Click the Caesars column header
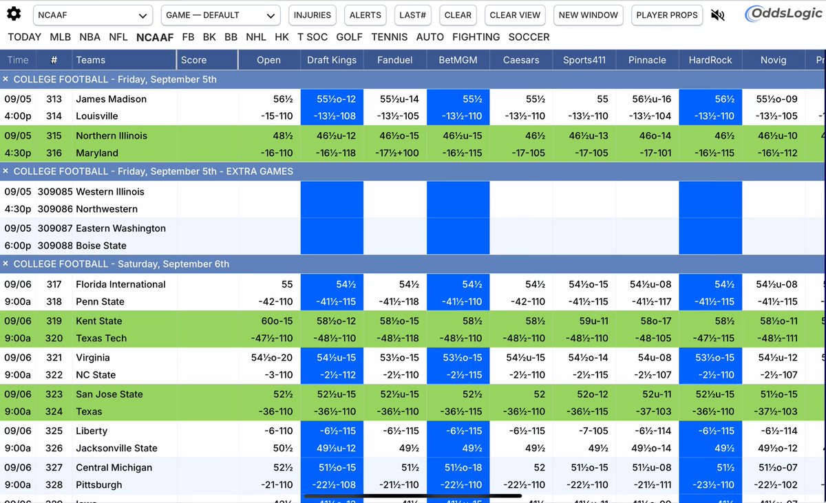 [x=521, y=60]
